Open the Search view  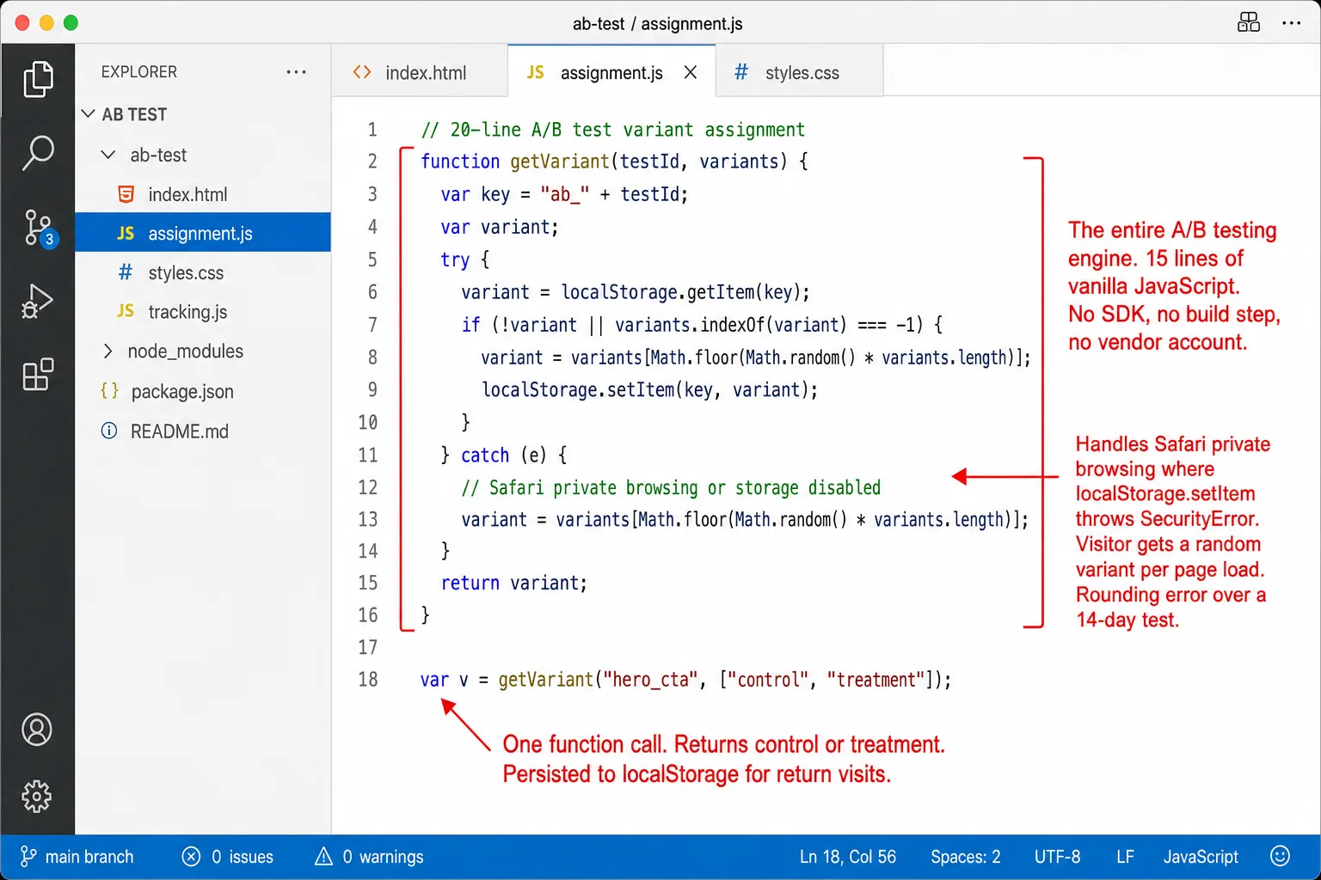[38, 153]
